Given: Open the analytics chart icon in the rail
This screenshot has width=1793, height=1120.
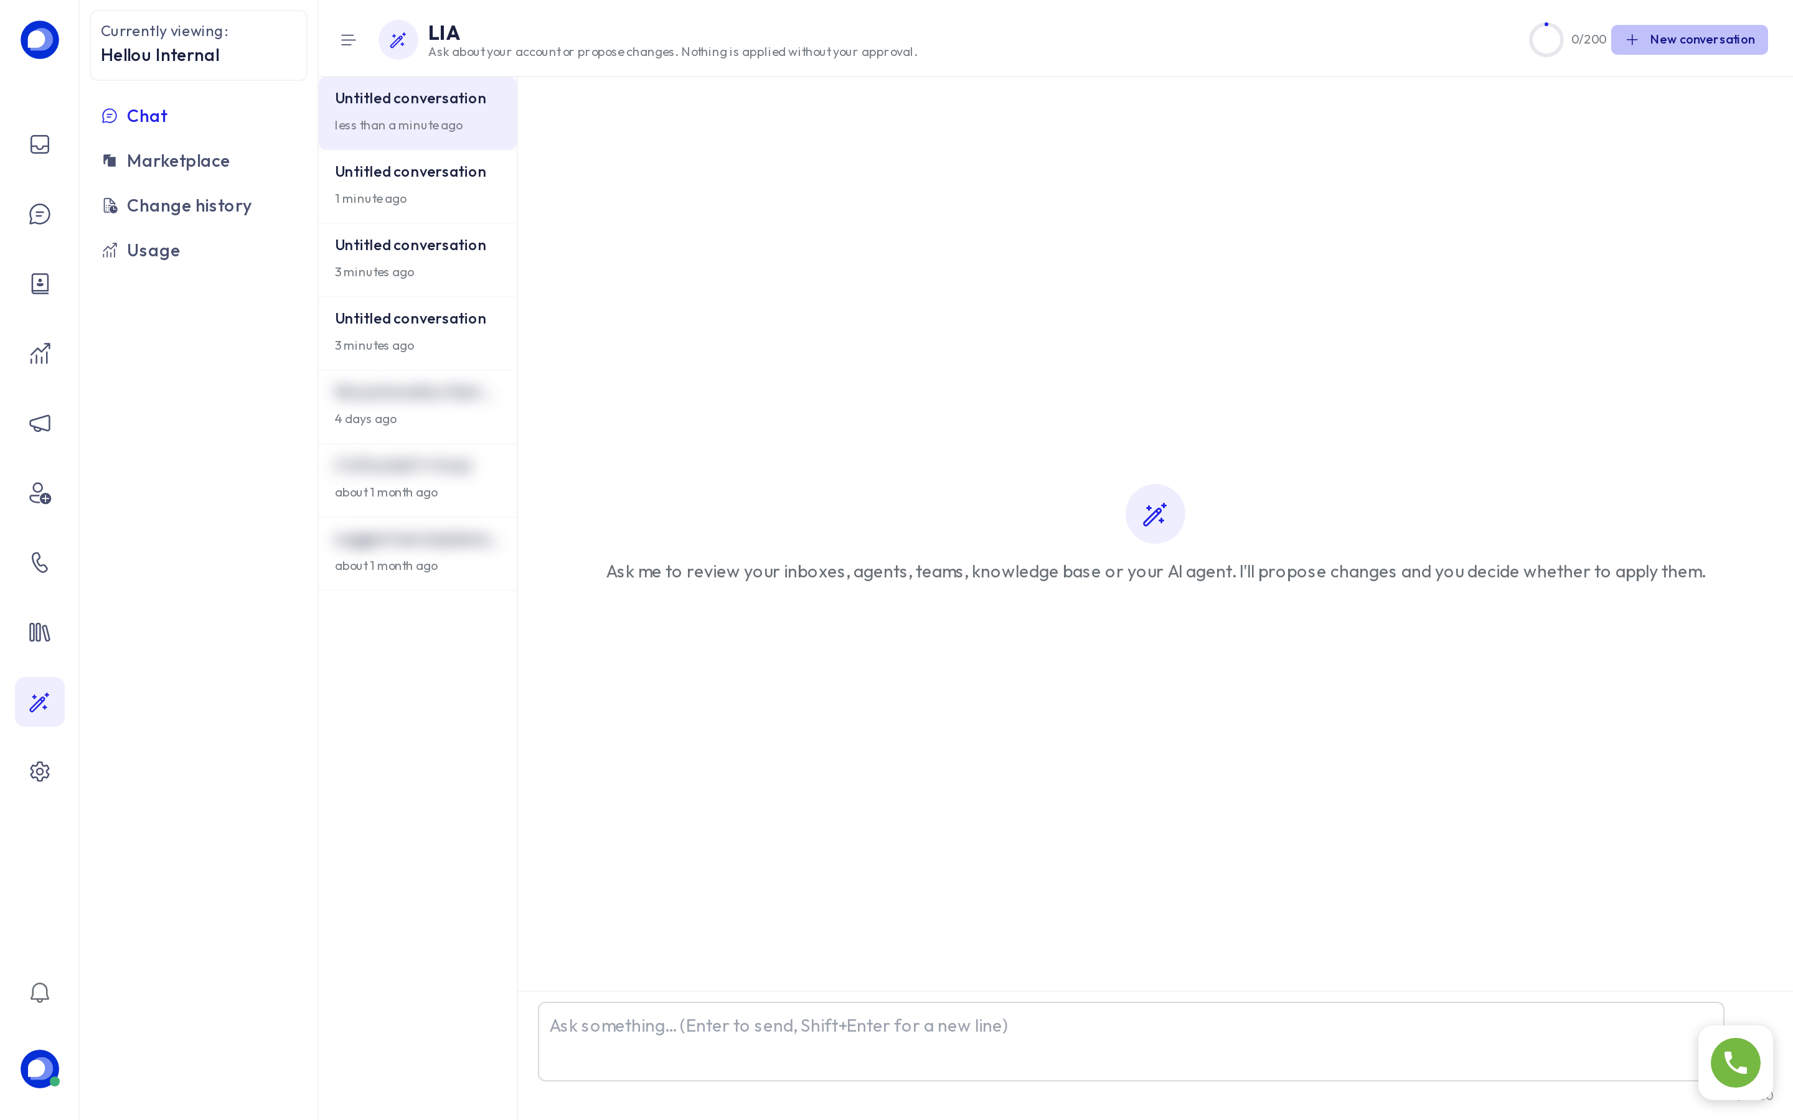Looking at the screenshot, I should [x=39, y=353].
